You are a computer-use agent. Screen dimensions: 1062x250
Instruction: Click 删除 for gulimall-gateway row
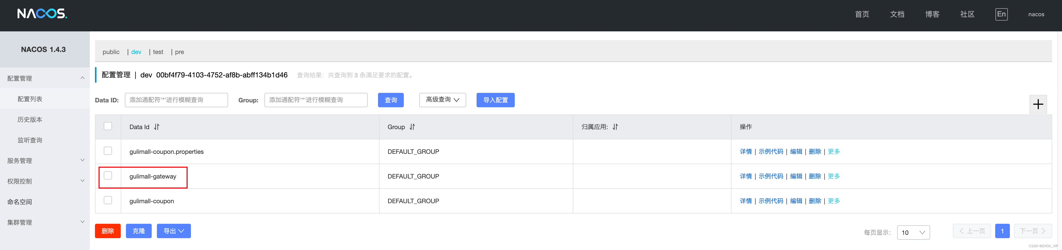815,176
